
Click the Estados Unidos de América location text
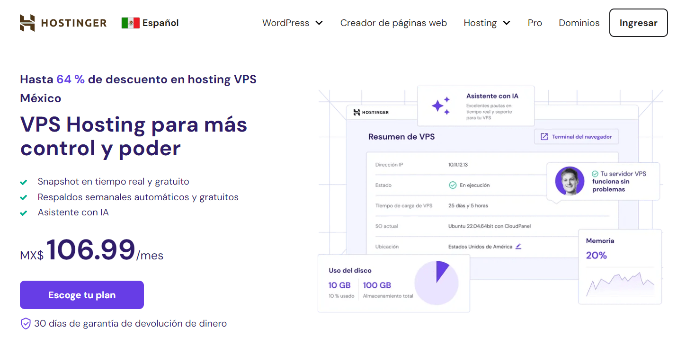click(x=481, y=247)
